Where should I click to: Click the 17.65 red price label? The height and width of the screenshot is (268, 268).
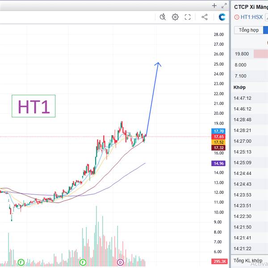click(x=218, y=137)
